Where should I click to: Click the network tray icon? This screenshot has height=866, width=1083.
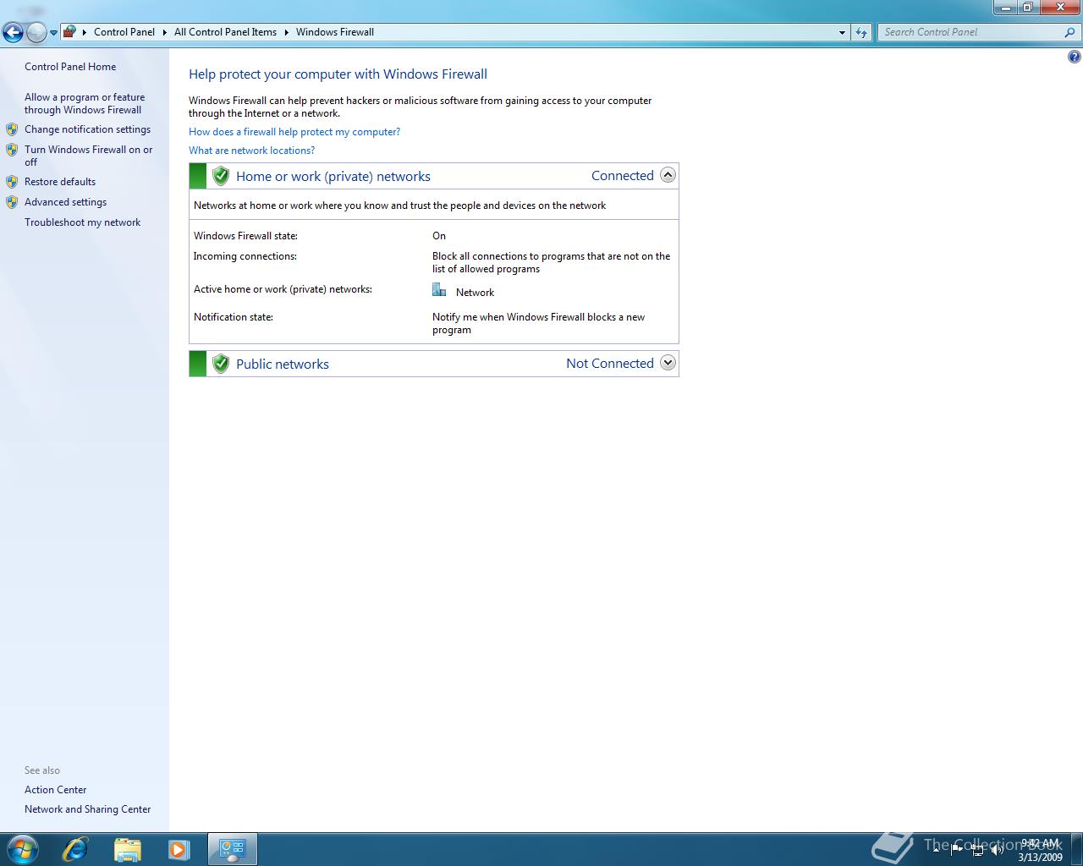[x=977, y=850]
